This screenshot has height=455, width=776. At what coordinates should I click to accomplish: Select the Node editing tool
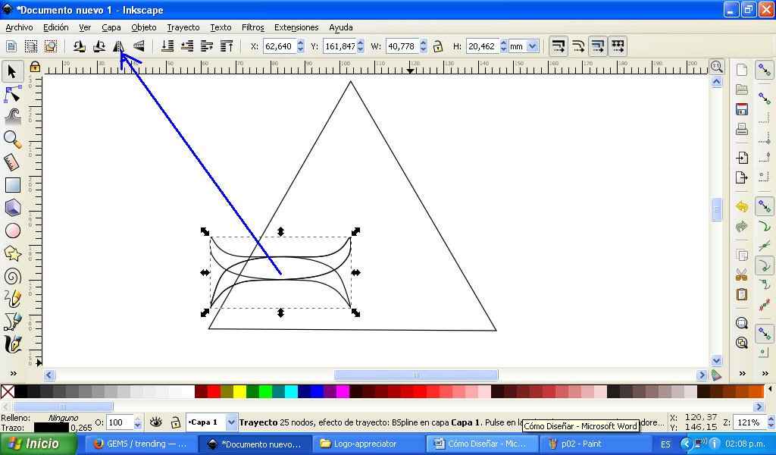[x=12, y=94]
